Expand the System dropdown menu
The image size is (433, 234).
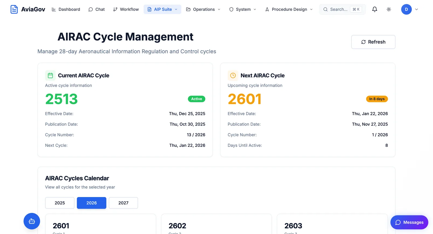242,9
